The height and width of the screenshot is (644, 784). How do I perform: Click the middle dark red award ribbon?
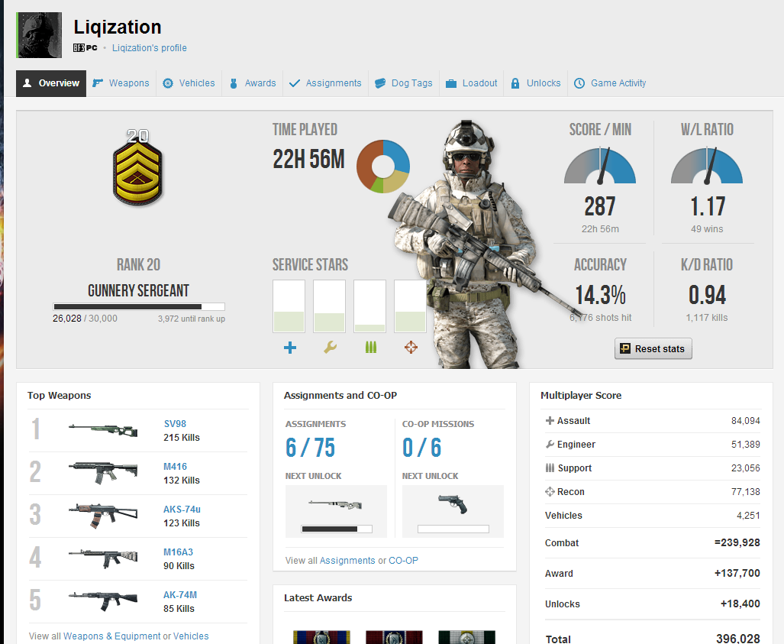click(x=394, y=637)
